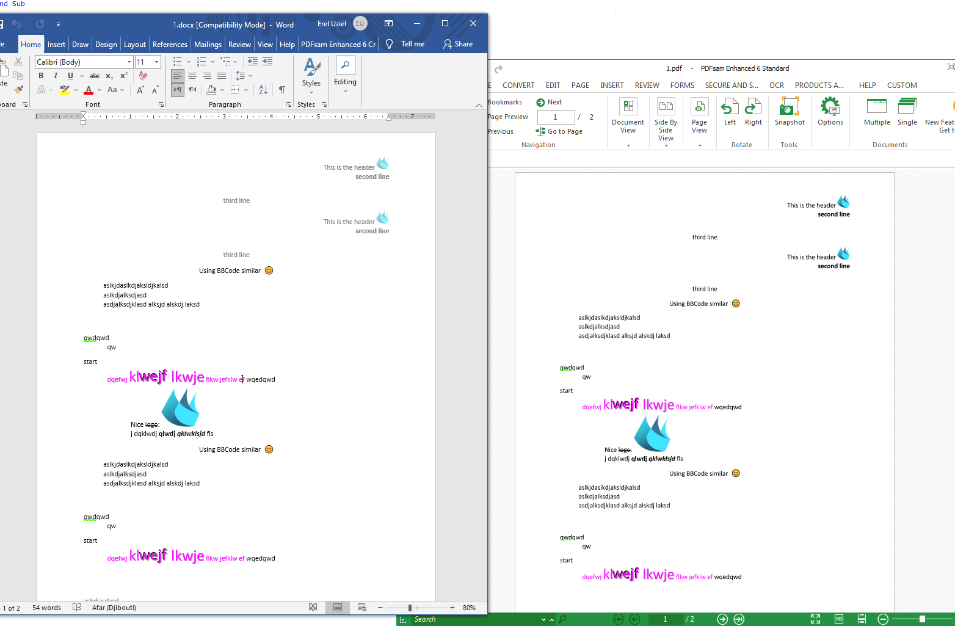The height and width of the screenshot is (640, 955).
Task: Click Align Right icon in Word
Action: pos(207,76)
